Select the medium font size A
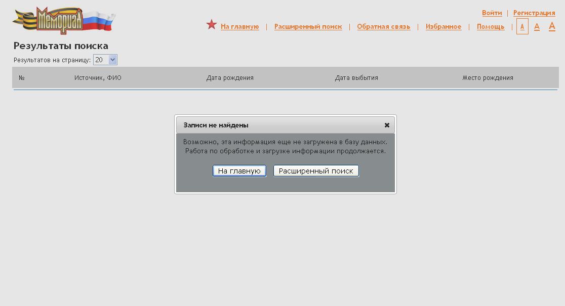The image size is (565, 306). [x=537, y=27]
